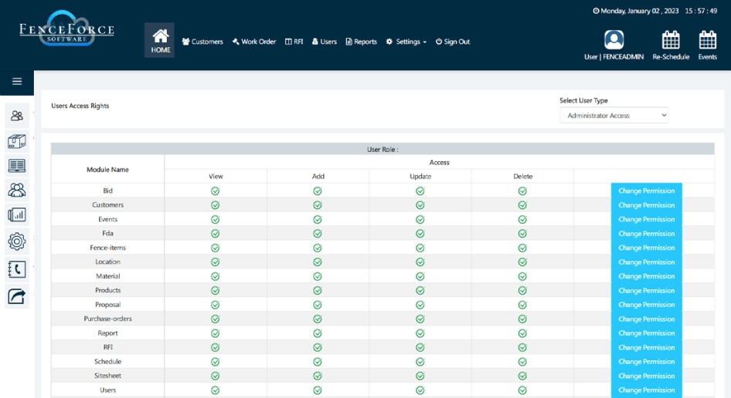Toggle Delete access check for Products

pyautogui.click(x=522, y=291)
